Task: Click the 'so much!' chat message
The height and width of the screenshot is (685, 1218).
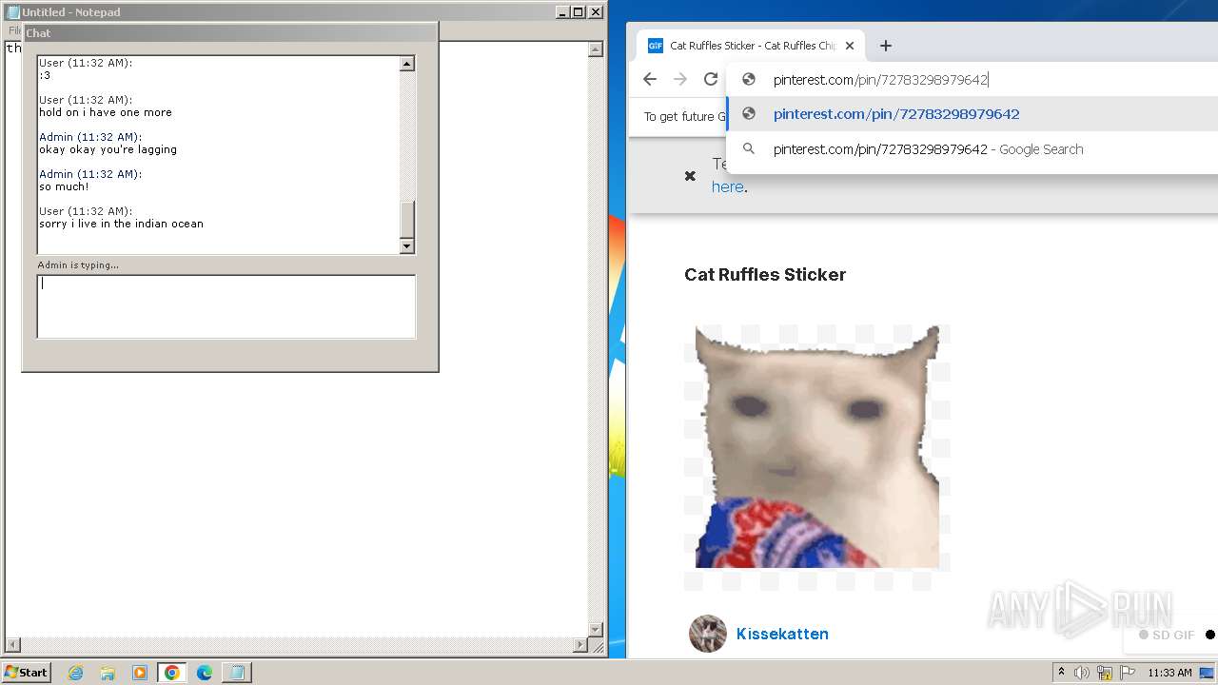Action: (x=64, y=186)
